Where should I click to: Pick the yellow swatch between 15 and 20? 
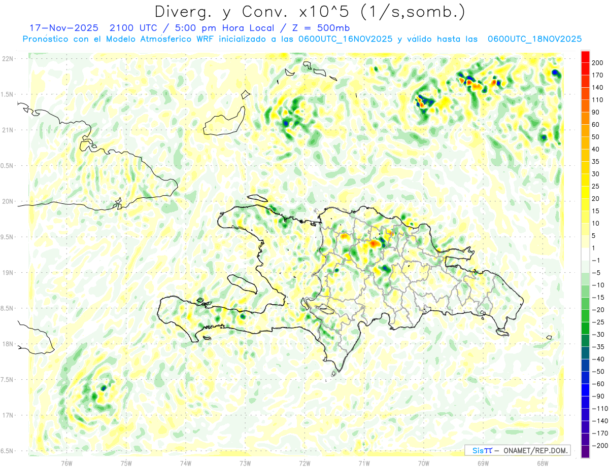(586, 204)
